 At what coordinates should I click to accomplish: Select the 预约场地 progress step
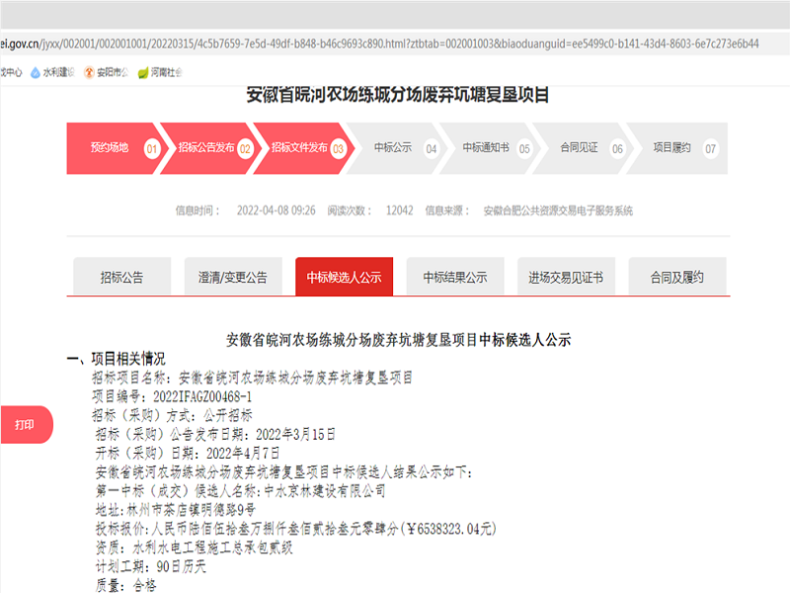pos(110,148)
